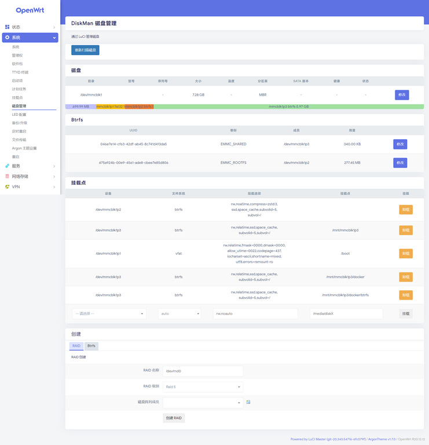
Task: Unmount the /boot mount point
Action: [x=405, y=254]
